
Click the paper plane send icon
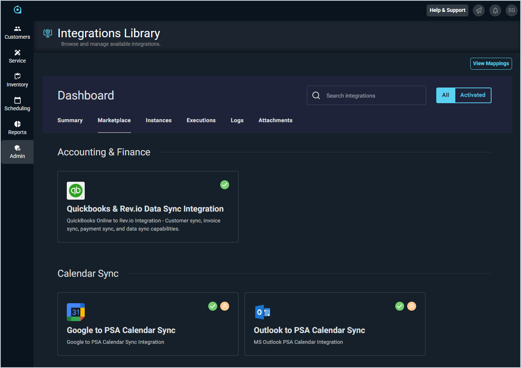tap(479, 10)
